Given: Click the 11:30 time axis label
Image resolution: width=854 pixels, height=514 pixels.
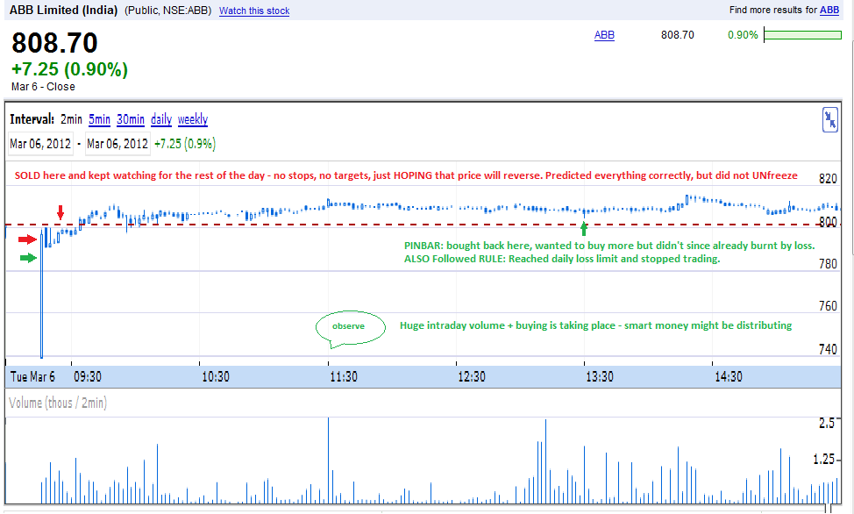Looking at the screenshot, I should pyautogui.click(x=344, y=376).
